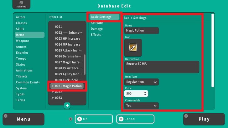Switch to the Activate tab
Image resolution: width=228 pixels, height=128 pixels.
coord(97,23)
